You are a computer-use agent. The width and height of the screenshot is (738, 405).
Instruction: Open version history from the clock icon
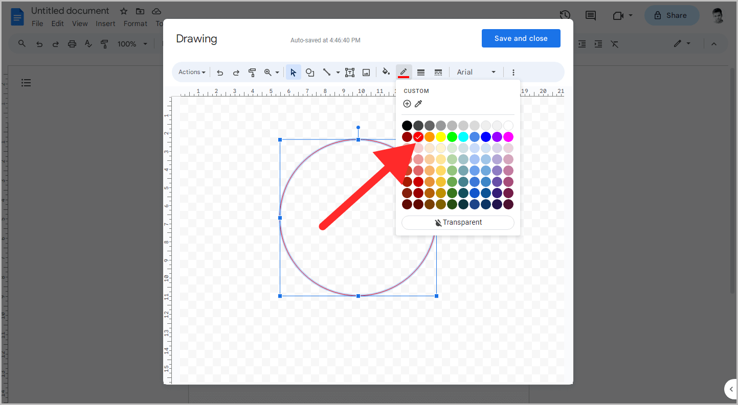click(565, 15)
